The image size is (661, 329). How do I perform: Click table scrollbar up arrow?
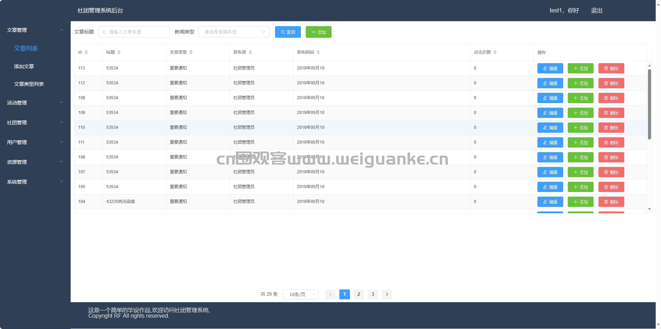coord(649,65)
